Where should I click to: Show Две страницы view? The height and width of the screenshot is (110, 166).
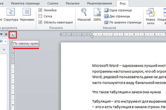pyautogui.click(x=117, y=16)
